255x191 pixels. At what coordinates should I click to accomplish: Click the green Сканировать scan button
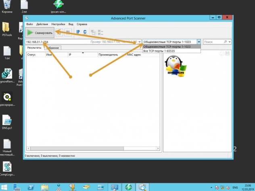40,32
